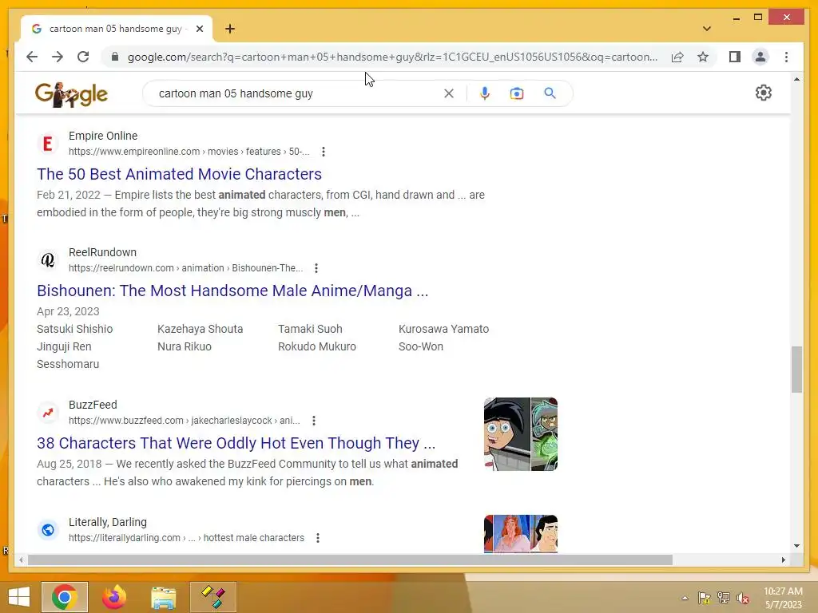Focus the Google search input field

297,93
